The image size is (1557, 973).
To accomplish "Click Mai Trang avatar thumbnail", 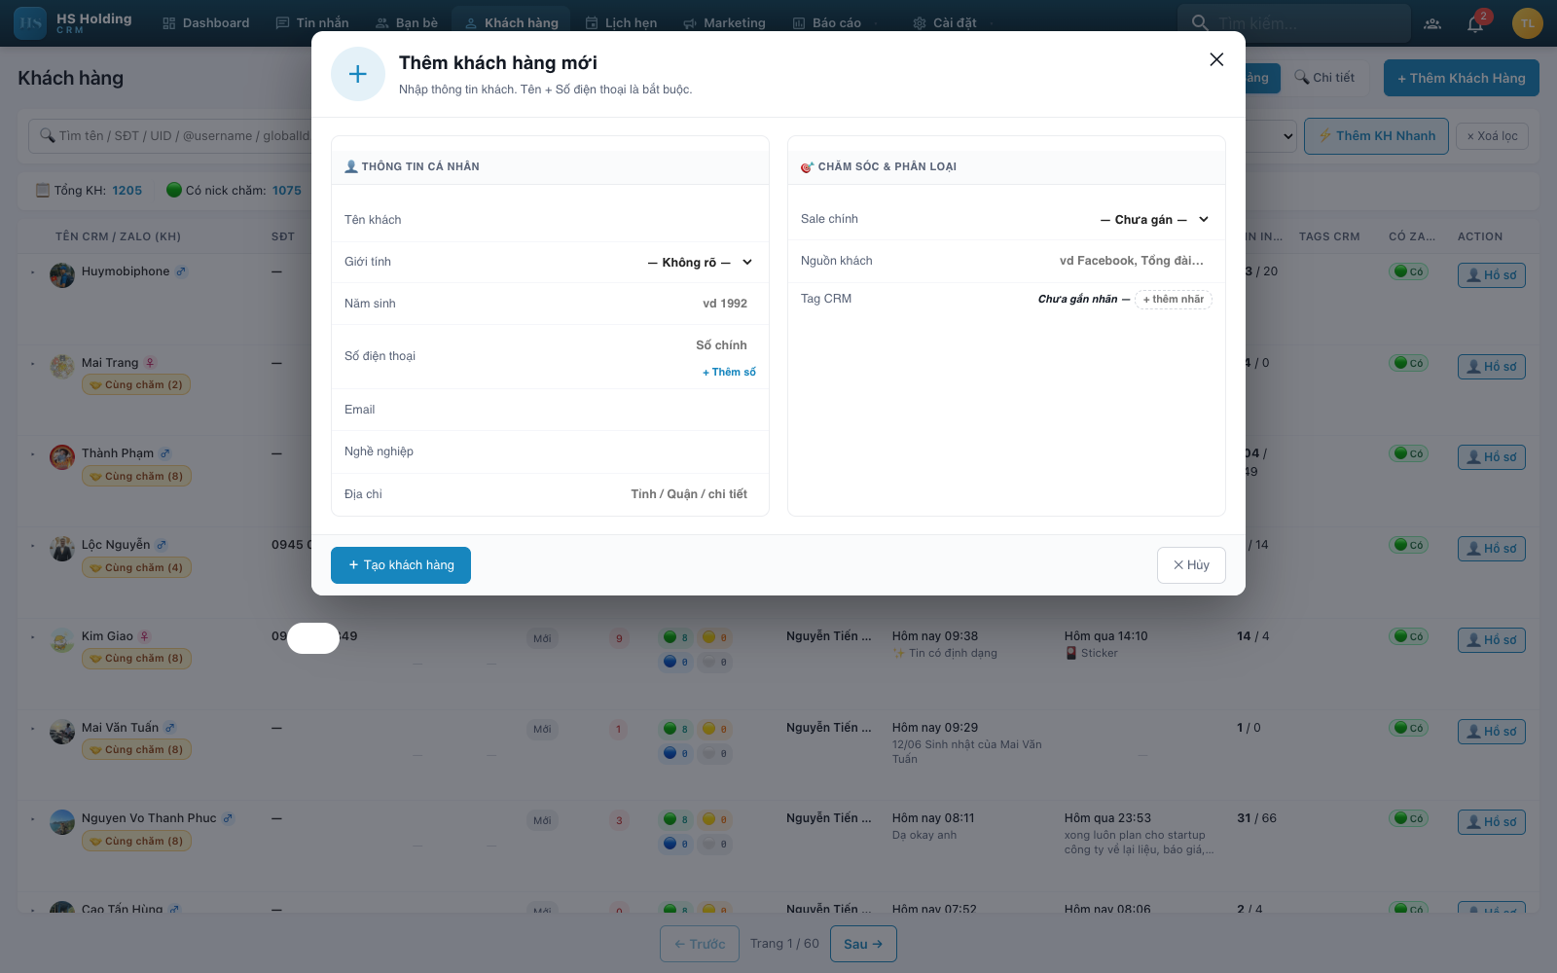I will tap(62, 367).
